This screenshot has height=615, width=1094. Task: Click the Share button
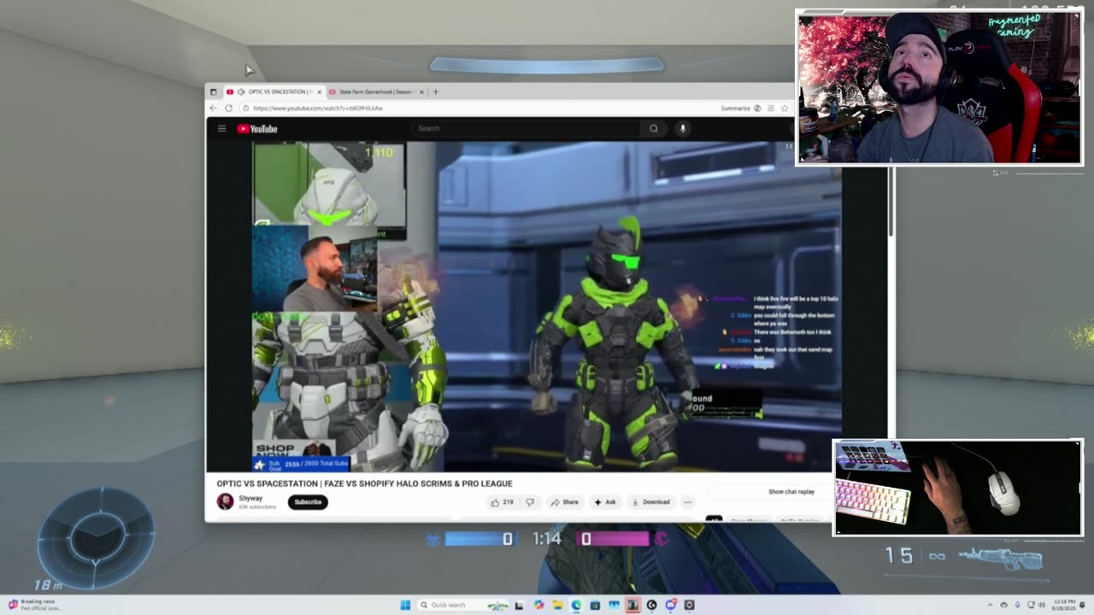tap(564, 502)
